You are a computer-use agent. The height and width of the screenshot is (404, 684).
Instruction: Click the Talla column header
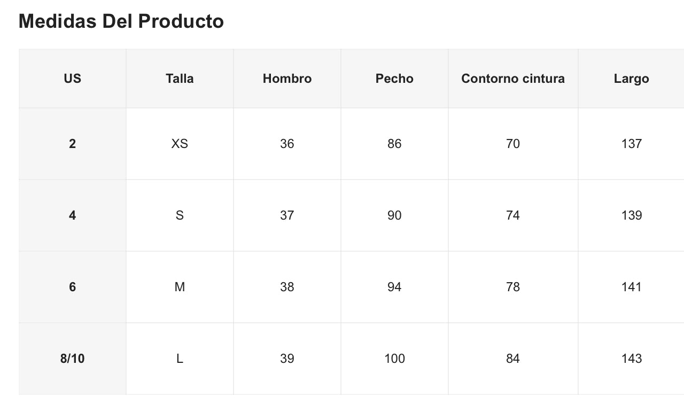pos(180,79)
